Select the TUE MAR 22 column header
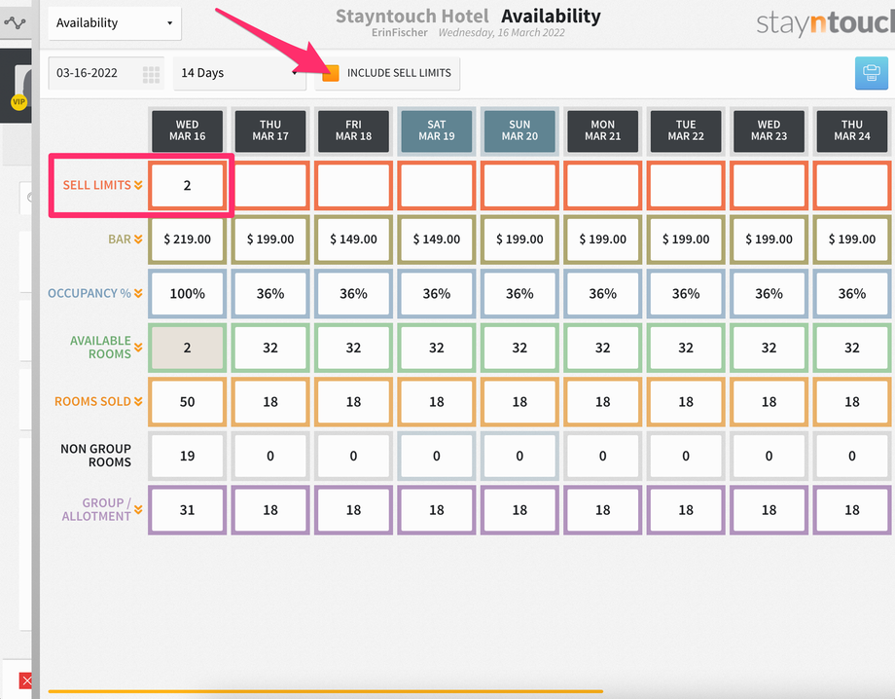The image size is (895, 699). (686, 130)
